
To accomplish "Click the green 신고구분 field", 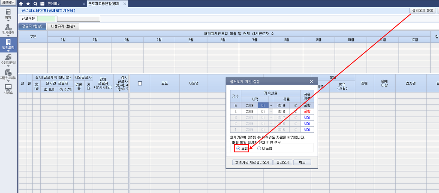I will pos(46,19).
